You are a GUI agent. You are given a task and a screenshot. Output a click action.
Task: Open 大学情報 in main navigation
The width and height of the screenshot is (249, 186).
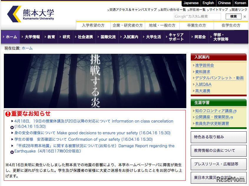[x=31, y=37]
